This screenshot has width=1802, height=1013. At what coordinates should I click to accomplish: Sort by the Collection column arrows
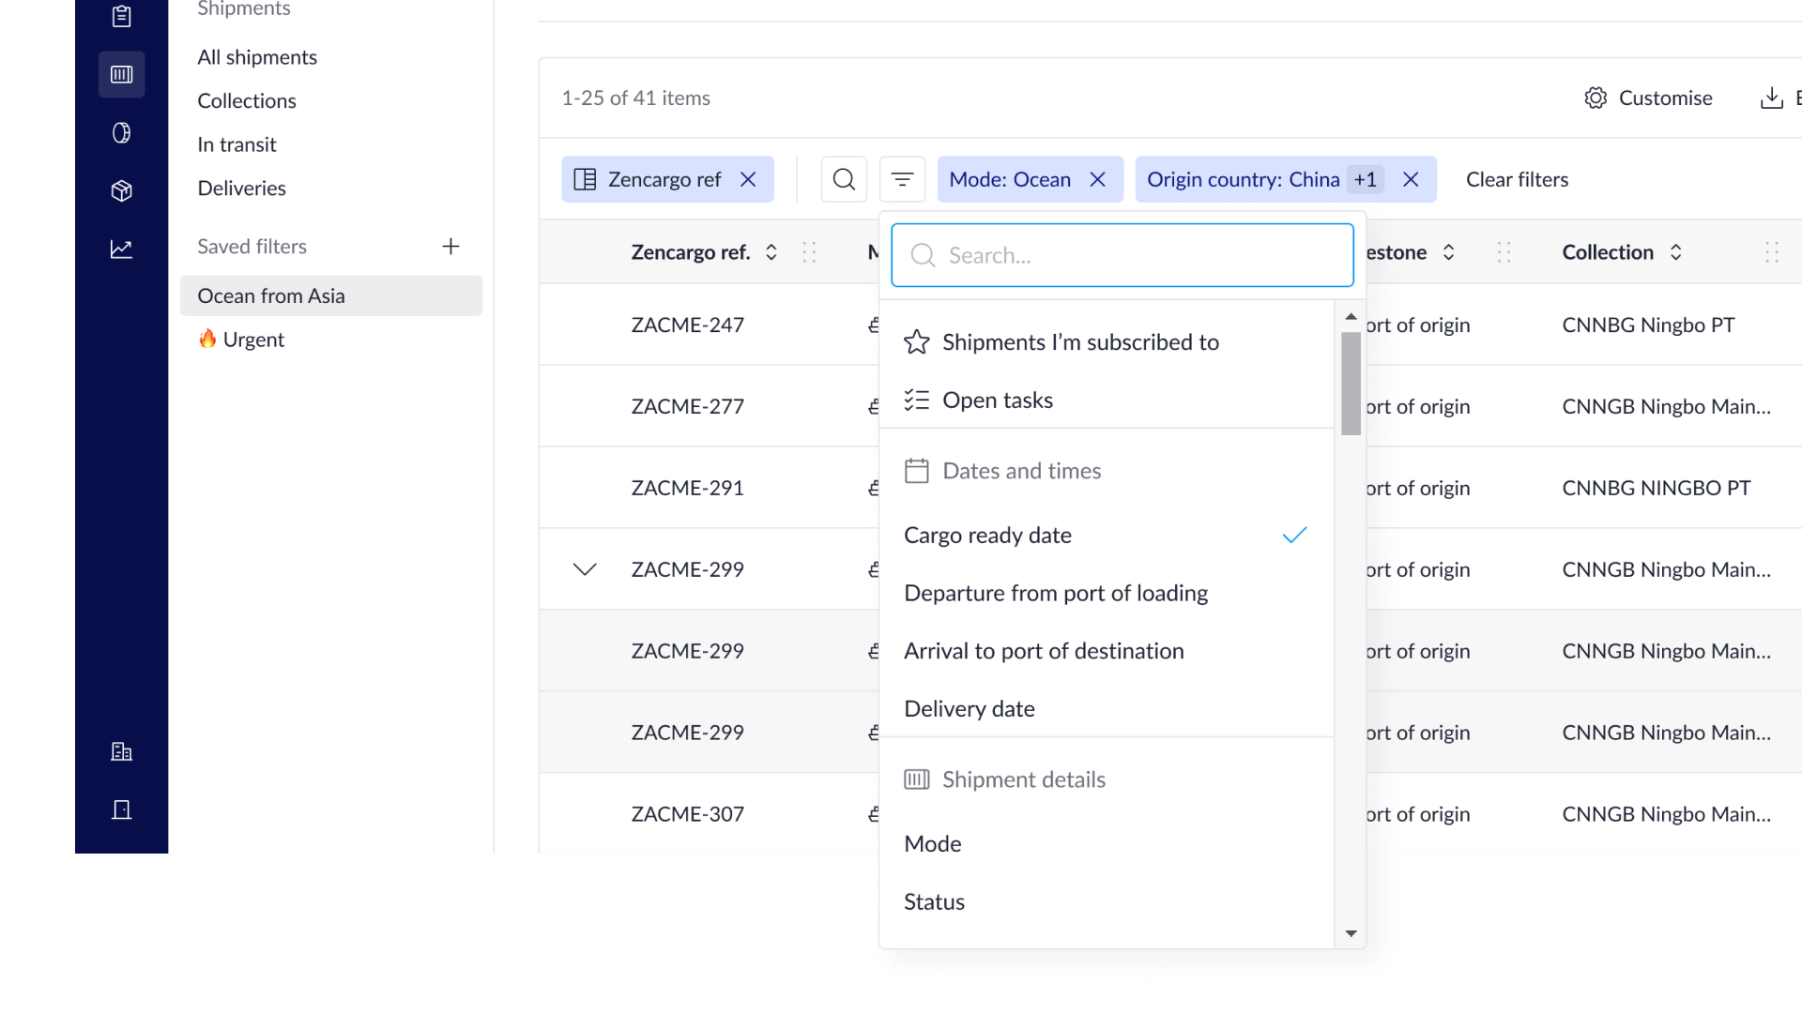pos(1676,251)
